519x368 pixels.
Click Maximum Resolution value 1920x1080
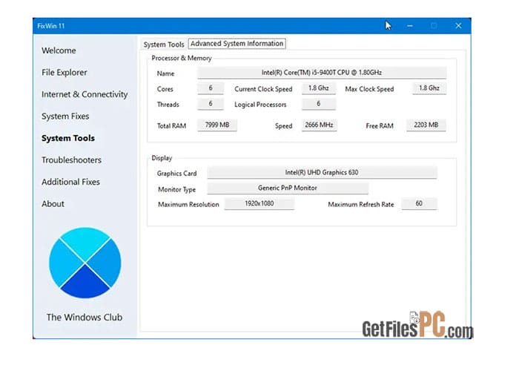click(259, 203)
